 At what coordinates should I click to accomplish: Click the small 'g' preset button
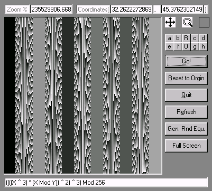195,46
